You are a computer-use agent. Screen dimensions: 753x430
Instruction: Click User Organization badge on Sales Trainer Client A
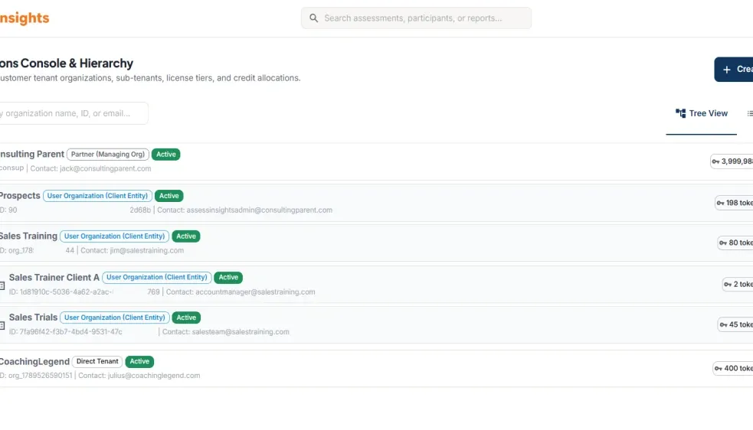[156, 278]
